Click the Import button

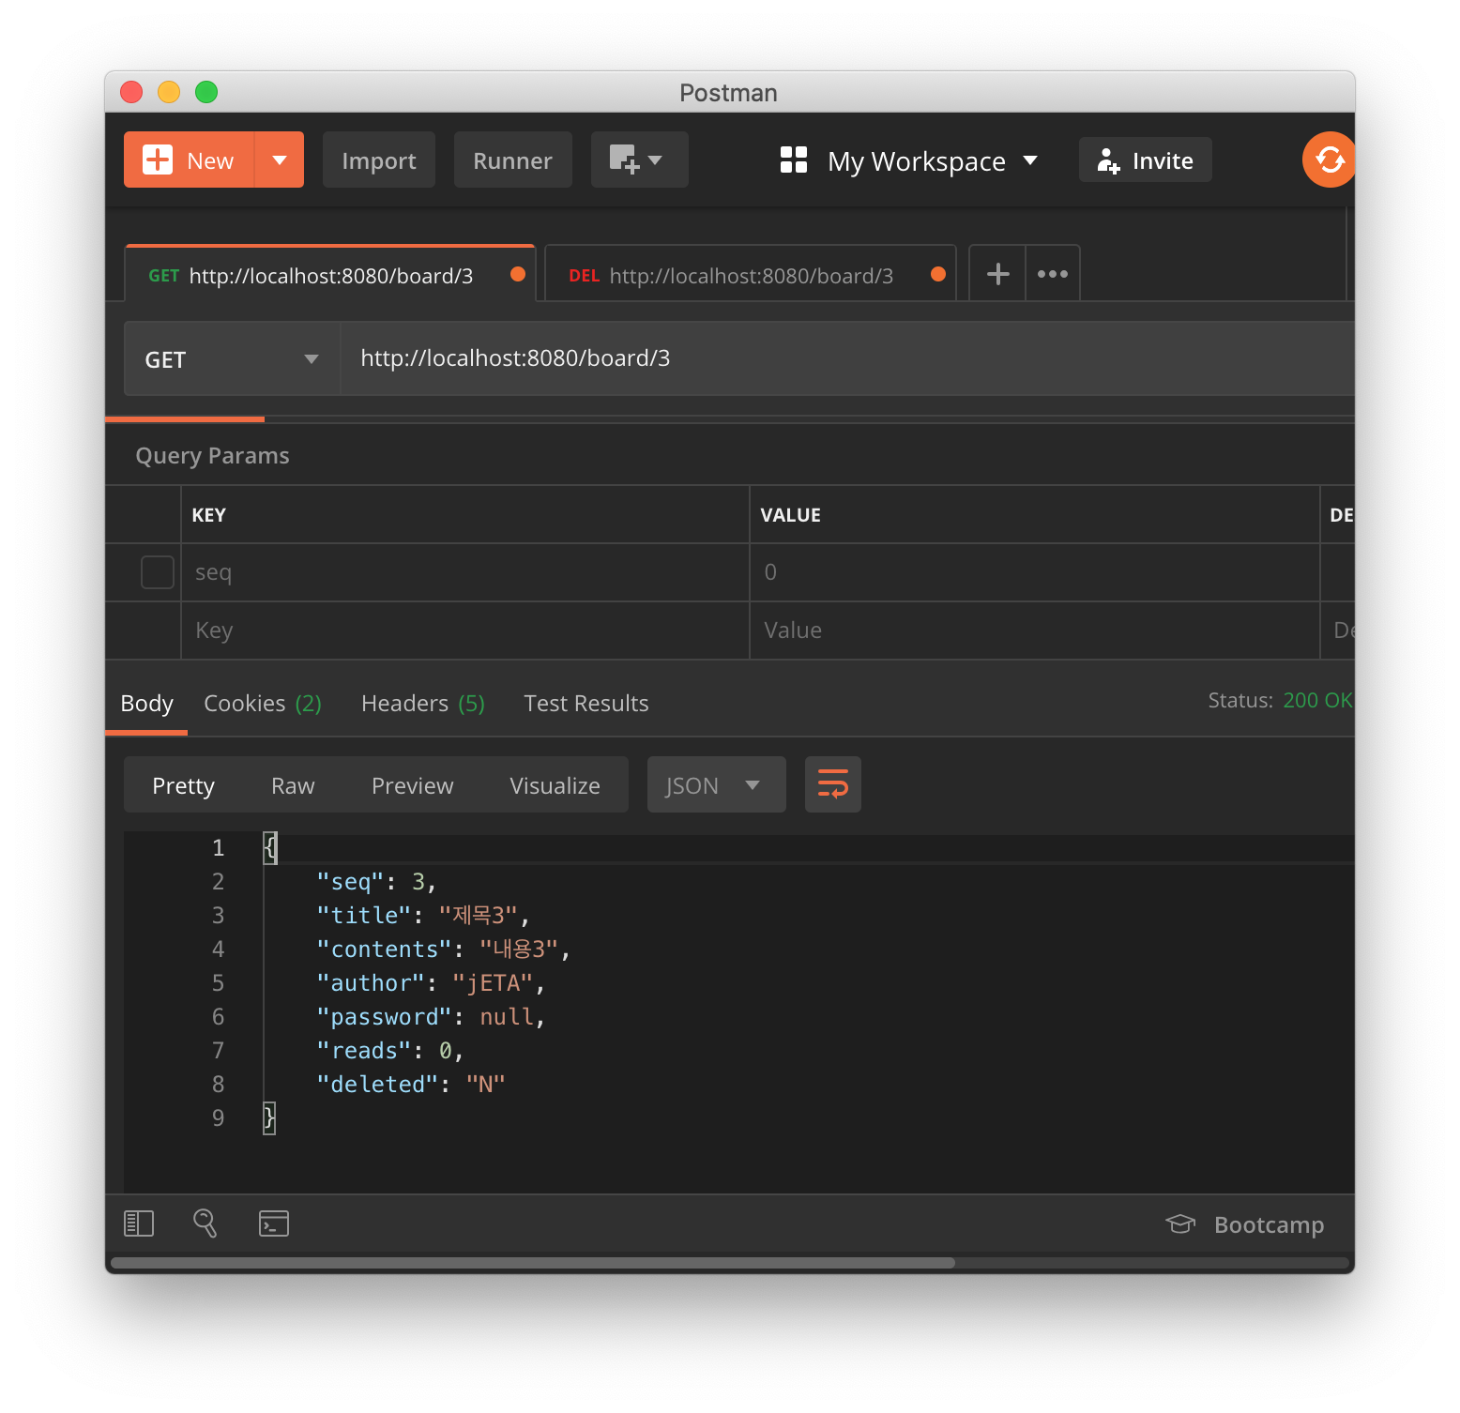pos(379,160)
